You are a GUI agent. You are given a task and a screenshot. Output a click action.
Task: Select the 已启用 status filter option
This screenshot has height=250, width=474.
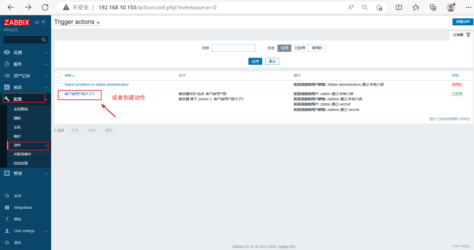tap(300, 48)
